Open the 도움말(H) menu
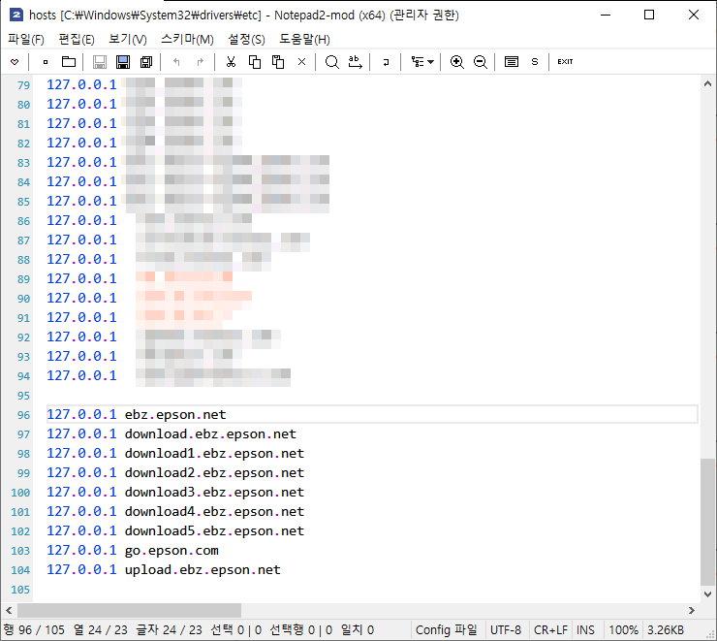Viewport: 717px width, 641px height. [305, 40]
